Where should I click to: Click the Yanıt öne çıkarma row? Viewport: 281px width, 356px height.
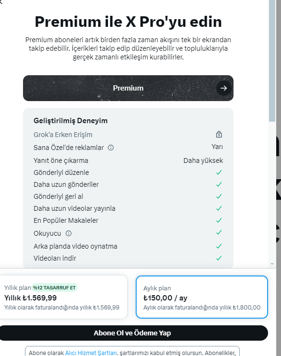128,161
